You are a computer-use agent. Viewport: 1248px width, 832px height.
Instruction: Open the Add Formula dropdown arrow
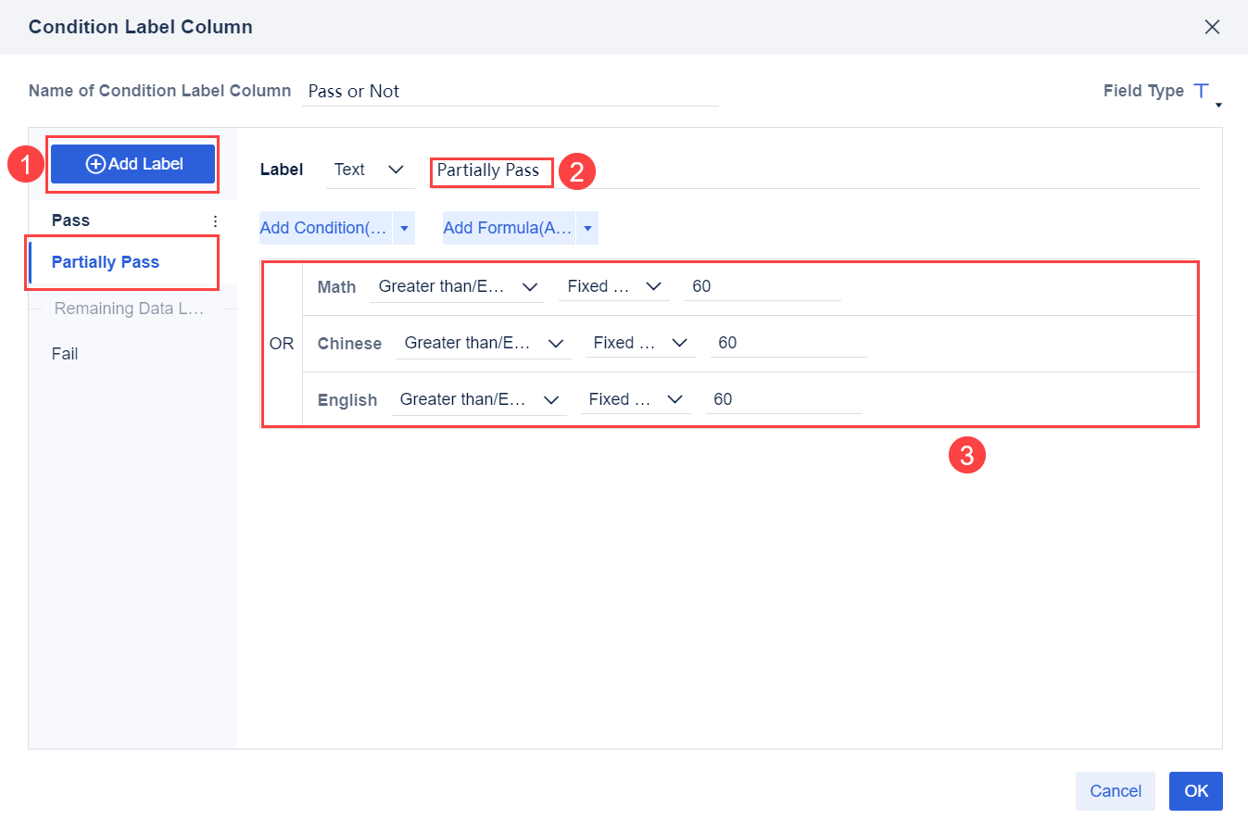pyautogui.click(x=587, y=227)
